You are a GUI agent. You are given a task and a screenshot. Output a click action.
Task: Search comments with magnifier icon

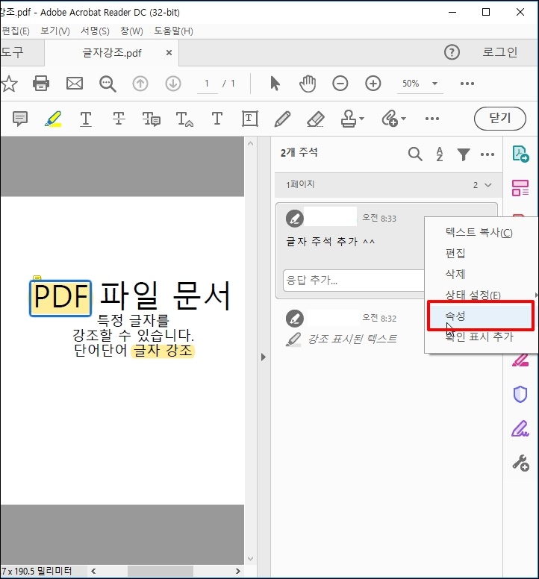click(415, 154)
